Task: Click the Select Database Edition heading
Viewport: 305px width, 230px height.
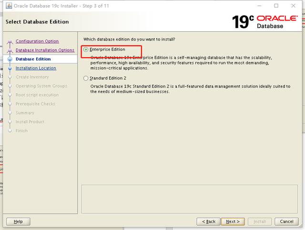Action: pos(37,22)
